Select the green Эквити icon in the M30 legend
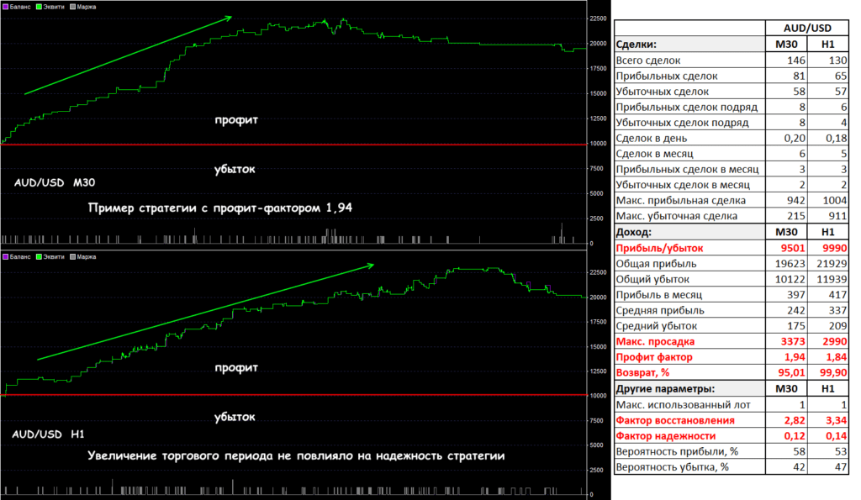 tap(39, 7)
